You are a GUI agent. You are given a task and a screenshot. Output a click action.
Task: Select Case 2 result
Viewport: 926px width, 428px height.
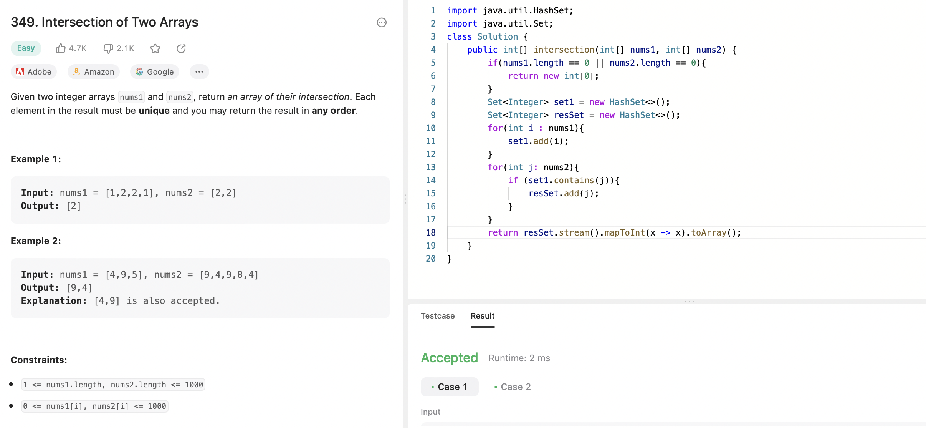[513, 387]
